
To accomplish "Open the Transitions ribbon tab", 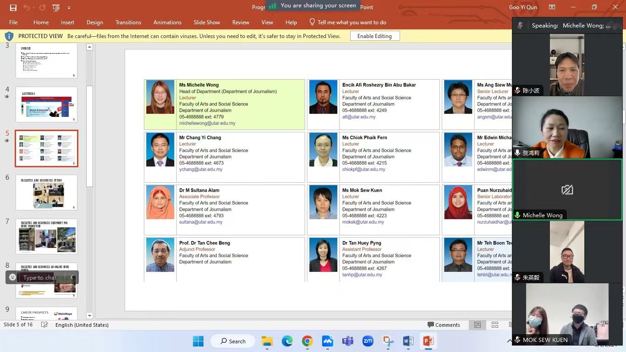I will pos(128,22).
